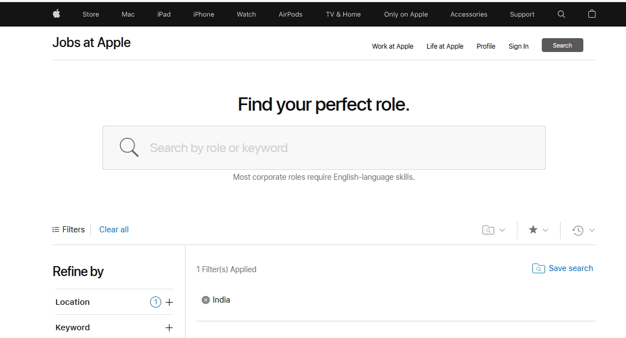Open the Sign In link
Viewport: 626px width, 338px height.
518,46
